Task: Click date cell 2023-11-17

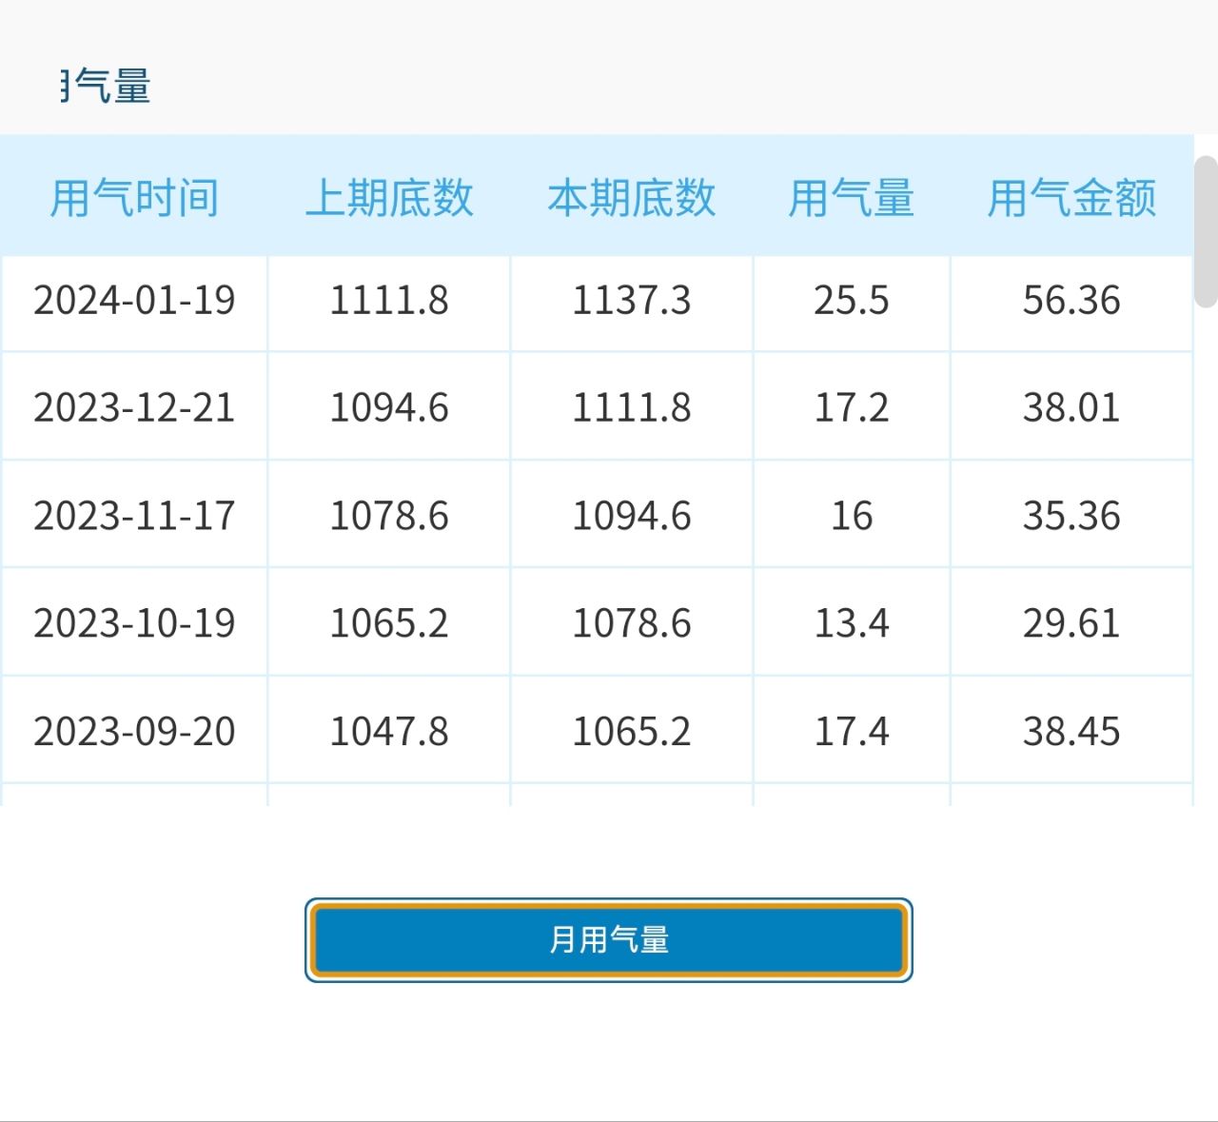Action: [134, 516]
